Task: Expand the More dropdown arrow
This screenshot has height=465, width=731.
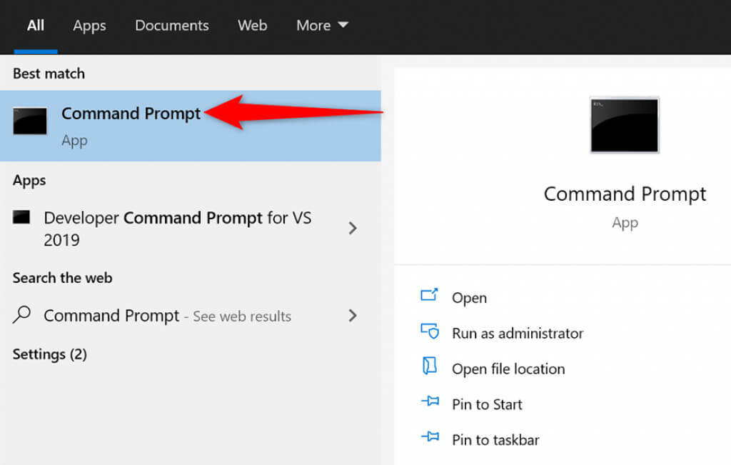Action: (x=343, y=25)
